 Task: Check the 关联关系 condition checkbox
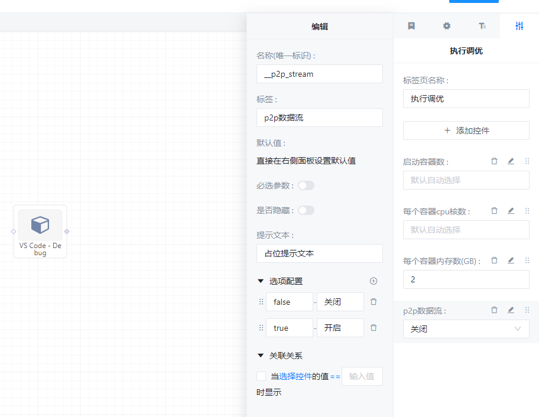pos(261,376)
